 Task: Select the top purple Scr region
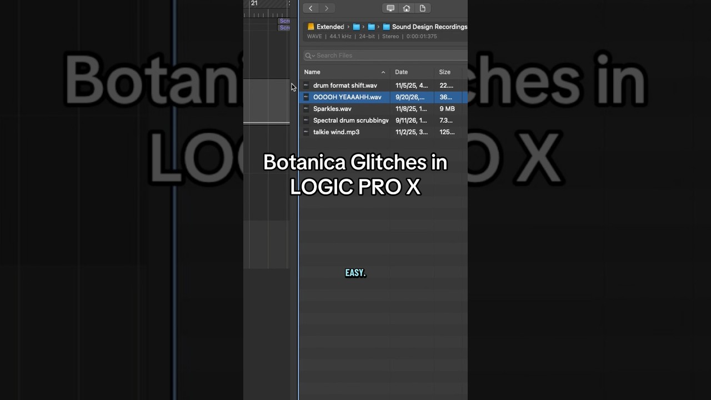(284, 21)
